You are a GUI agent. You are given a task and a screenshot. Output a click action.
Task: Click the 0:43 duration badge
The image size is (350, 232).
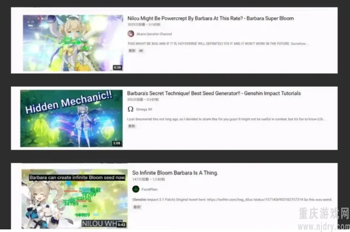pos(122,224)
